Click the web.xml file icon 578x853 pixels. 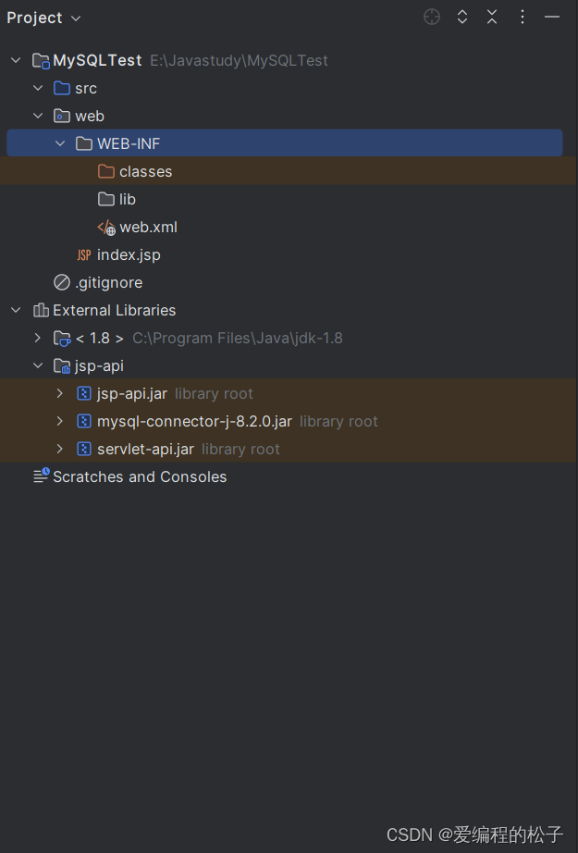tap(106, 228)
